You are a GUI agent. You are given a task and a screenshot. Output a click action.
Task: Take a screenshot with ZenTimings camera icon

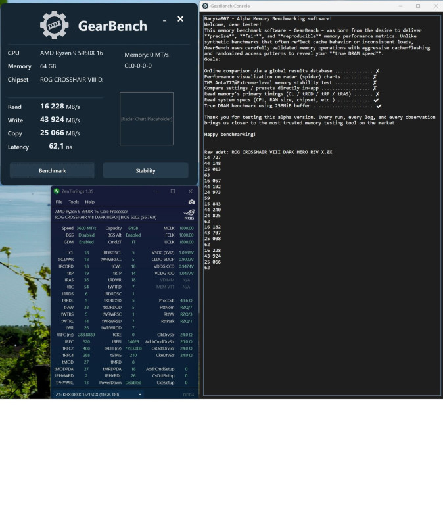point(191,202)
